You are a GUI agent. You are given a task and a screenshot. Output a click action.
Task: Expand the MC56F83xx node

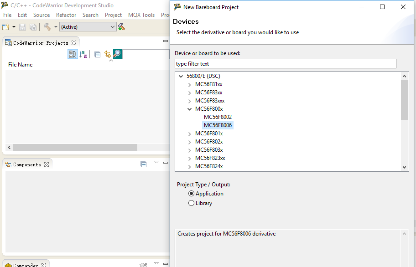point(189,93)
